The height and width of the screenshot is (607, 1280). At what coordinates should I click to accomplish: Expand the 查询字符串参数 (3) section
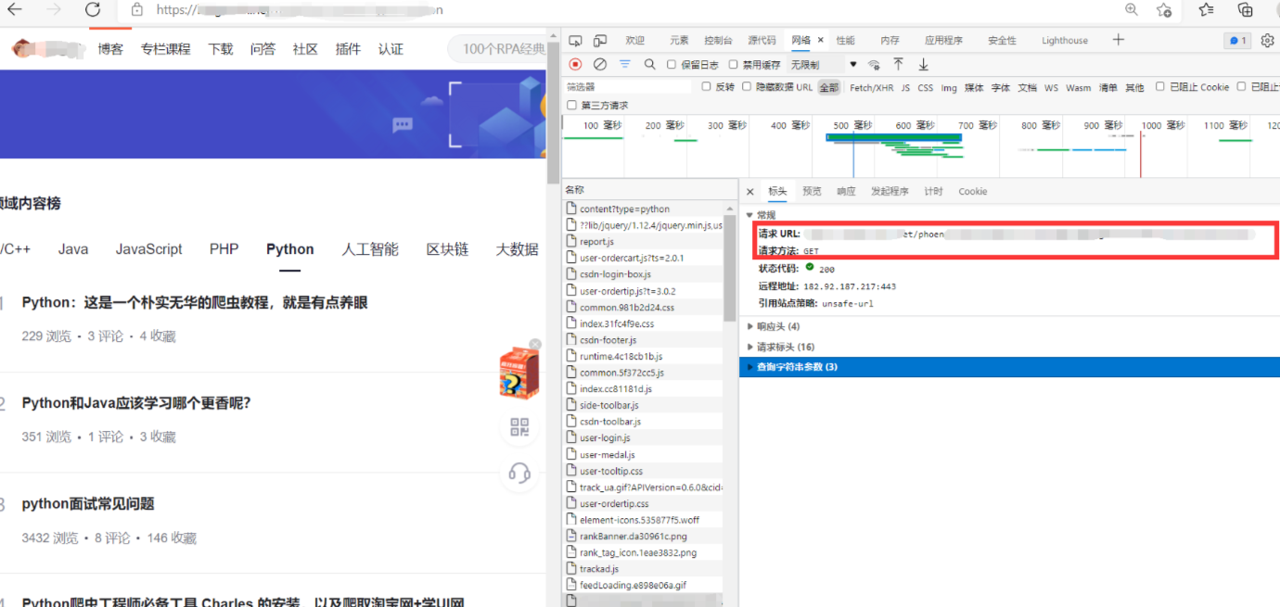point(1009,367)
